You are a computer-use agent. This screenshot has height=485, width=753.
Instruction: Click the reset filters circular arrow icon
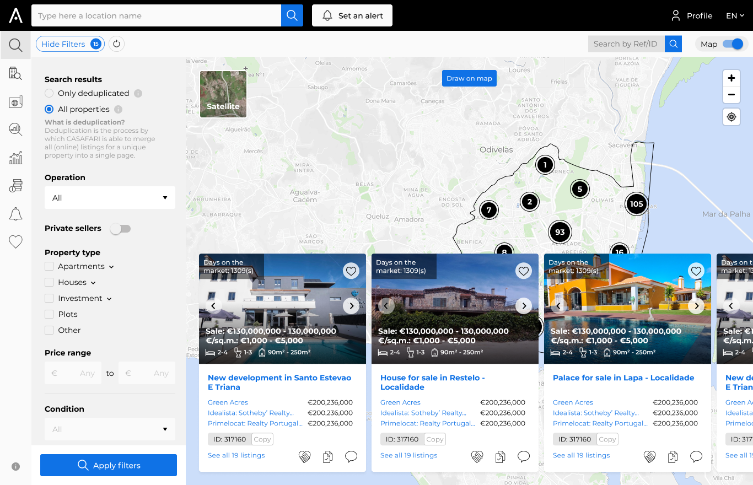click(116, 44)
